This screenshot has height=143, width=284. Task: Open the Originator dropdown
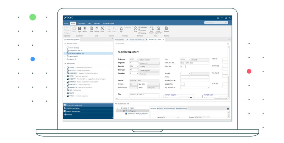tap(138, 63)
